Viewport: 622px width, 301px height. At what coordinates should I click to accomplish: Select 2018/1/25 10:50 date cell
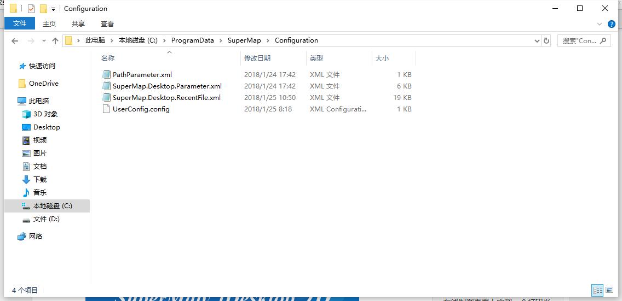click(270, 97)
